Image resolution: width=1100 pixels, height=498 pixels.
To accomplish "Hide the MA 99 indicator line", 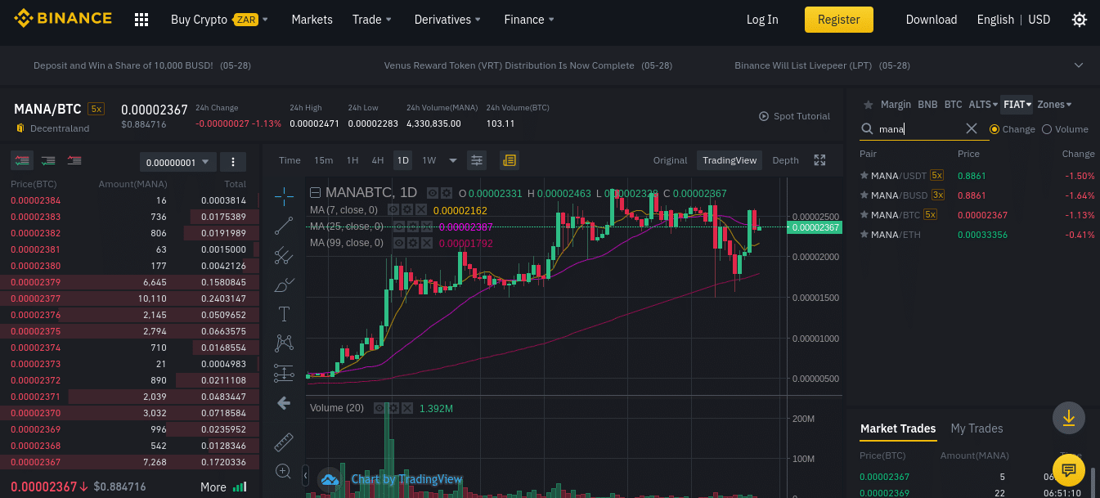I will [398, 243].
